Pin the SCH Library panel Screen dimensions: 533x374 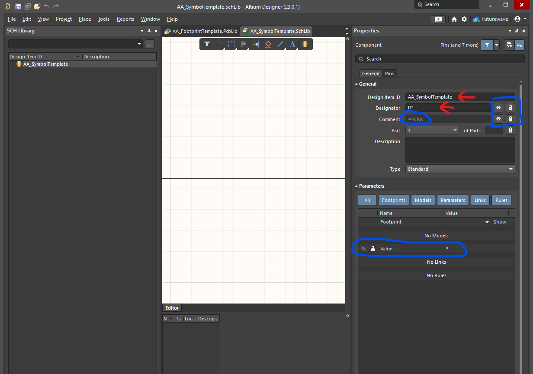coord(149,31)
